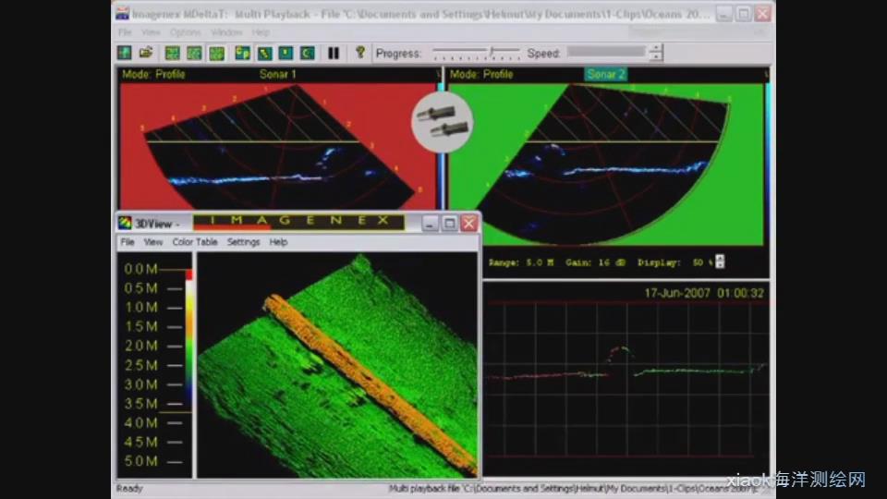Open the Window menu
Image resolution: width=887 pixels, height=499 pixels.
(226, 32)
